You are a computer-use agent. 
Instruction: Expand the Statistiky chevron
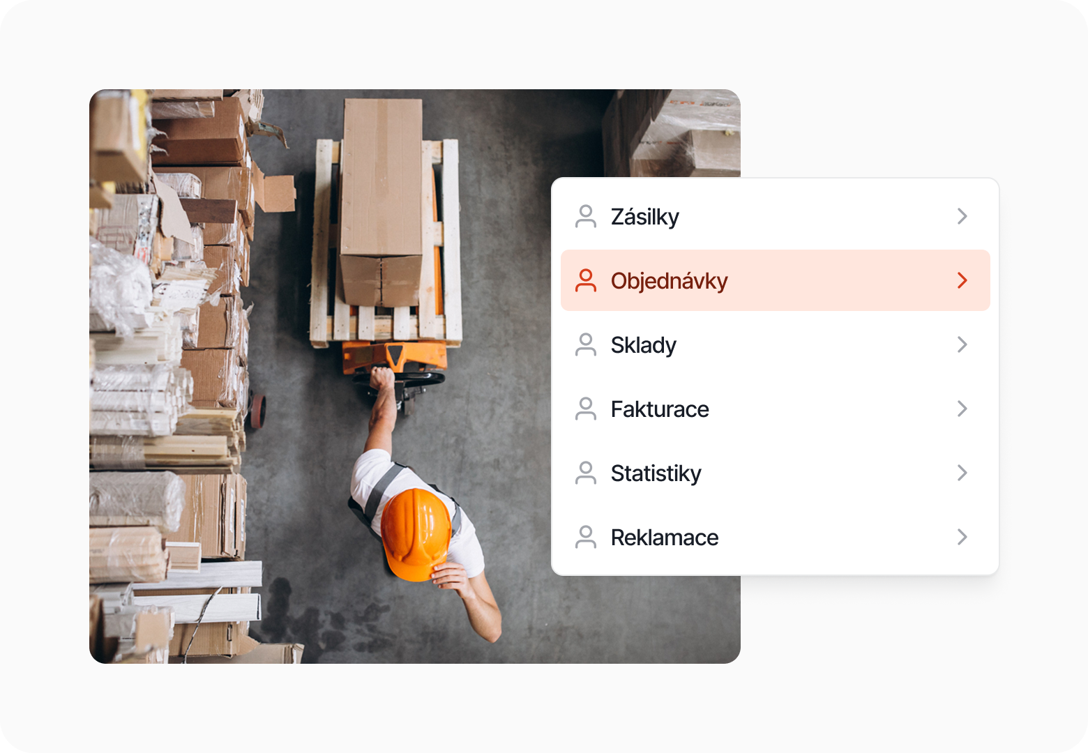point(962,473)
